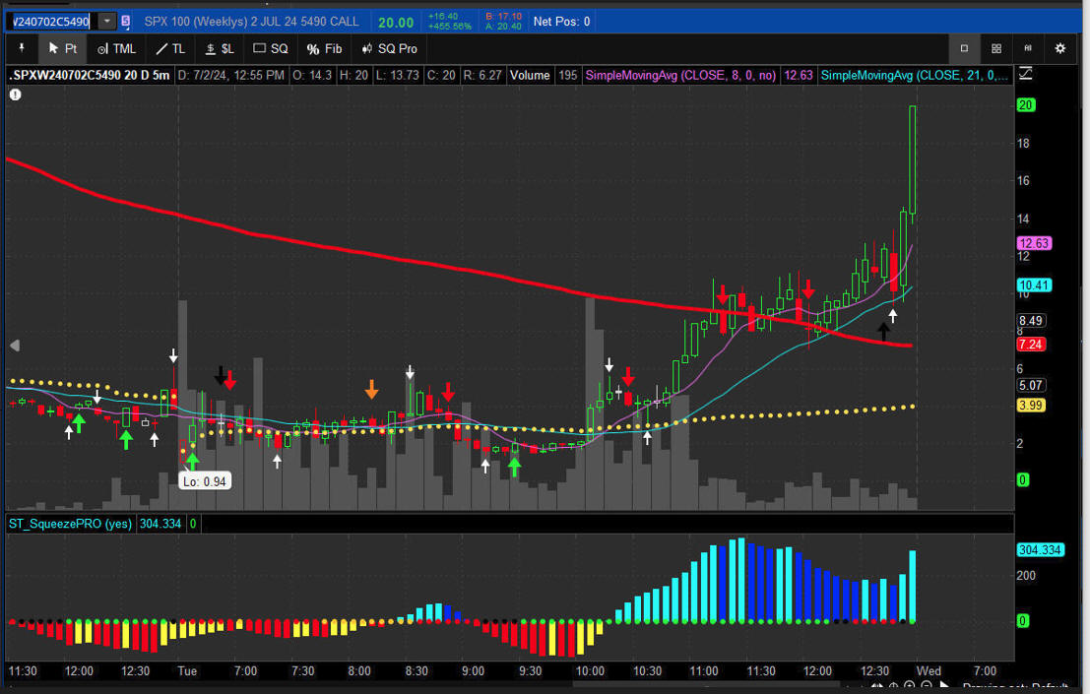Switch to multi-chart grid layout

(x=996, y=48)
